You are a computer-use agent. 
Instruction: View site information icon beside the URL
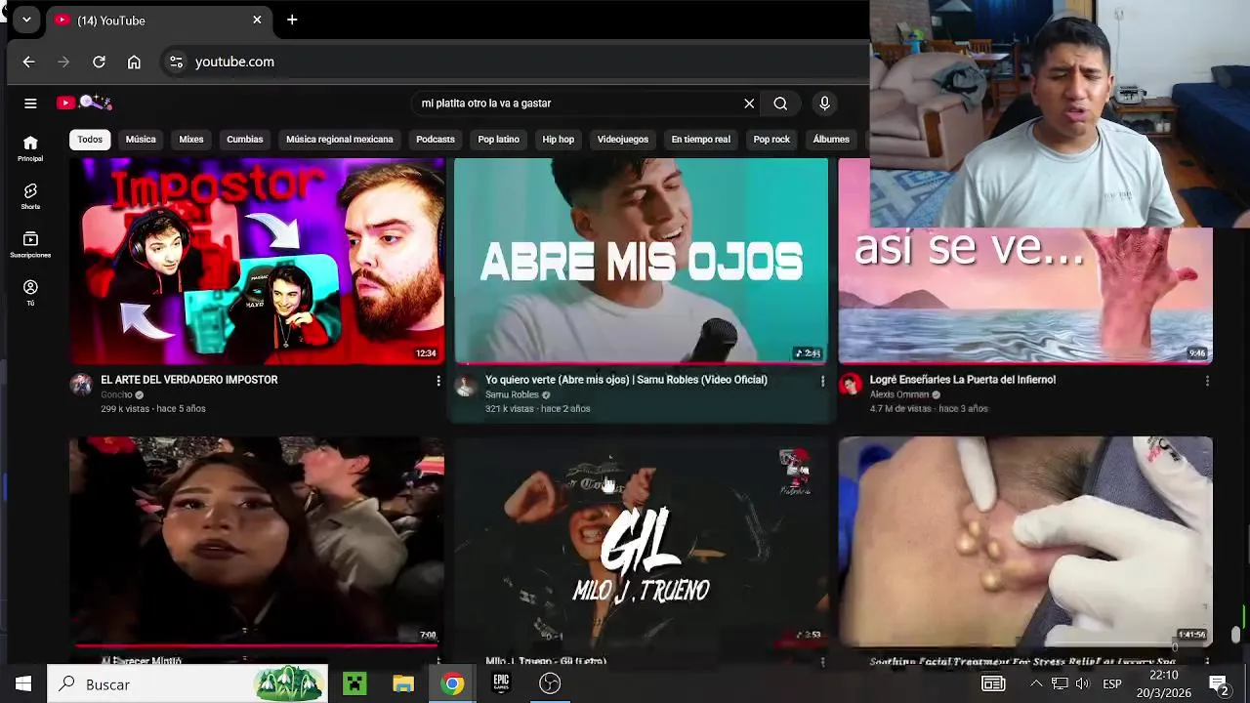click(176, 62)
